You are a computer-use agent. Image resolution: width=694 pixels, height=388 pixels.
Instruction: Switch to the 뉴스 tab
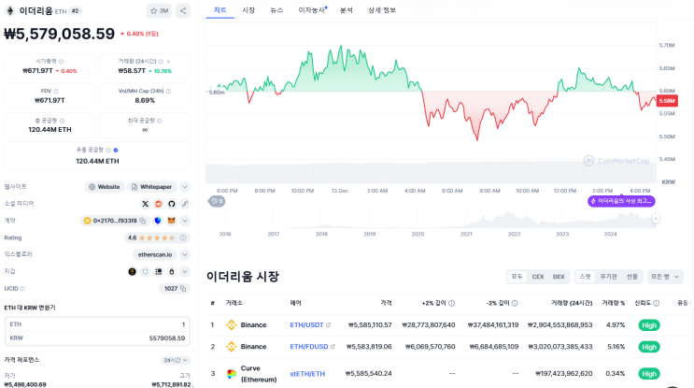click(x=276, y=10)
